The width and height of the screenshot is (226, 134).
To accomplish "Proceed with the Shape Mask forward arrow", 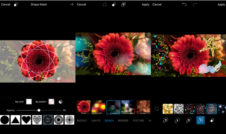I will (71, 4).
